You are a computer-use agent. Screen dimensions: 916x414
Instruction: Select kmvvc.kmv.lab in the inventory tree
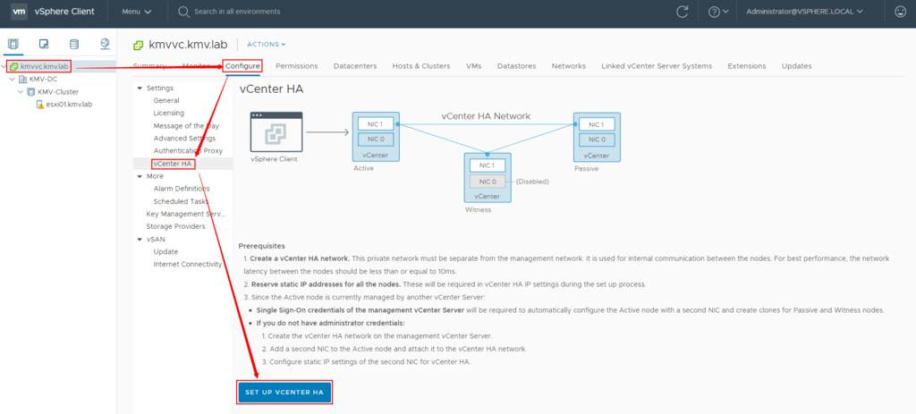[x=45, y=66]
